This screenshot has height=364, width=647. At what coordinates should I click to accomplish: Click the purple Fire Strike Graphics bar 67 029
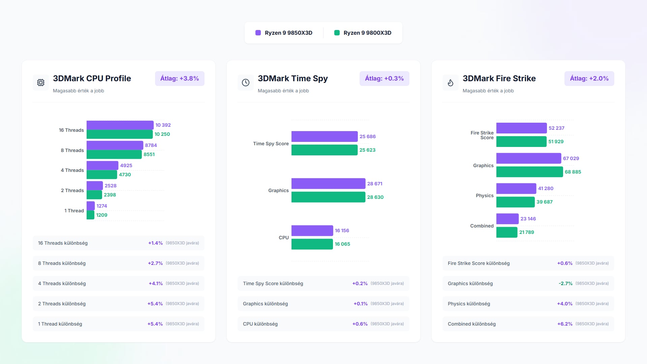pos(528,158)
